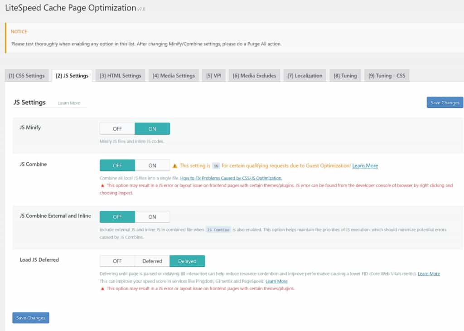Open the Media Excludes tab
Screen dimensions: 464x331
pyautogui.click(x=254, y=75)
